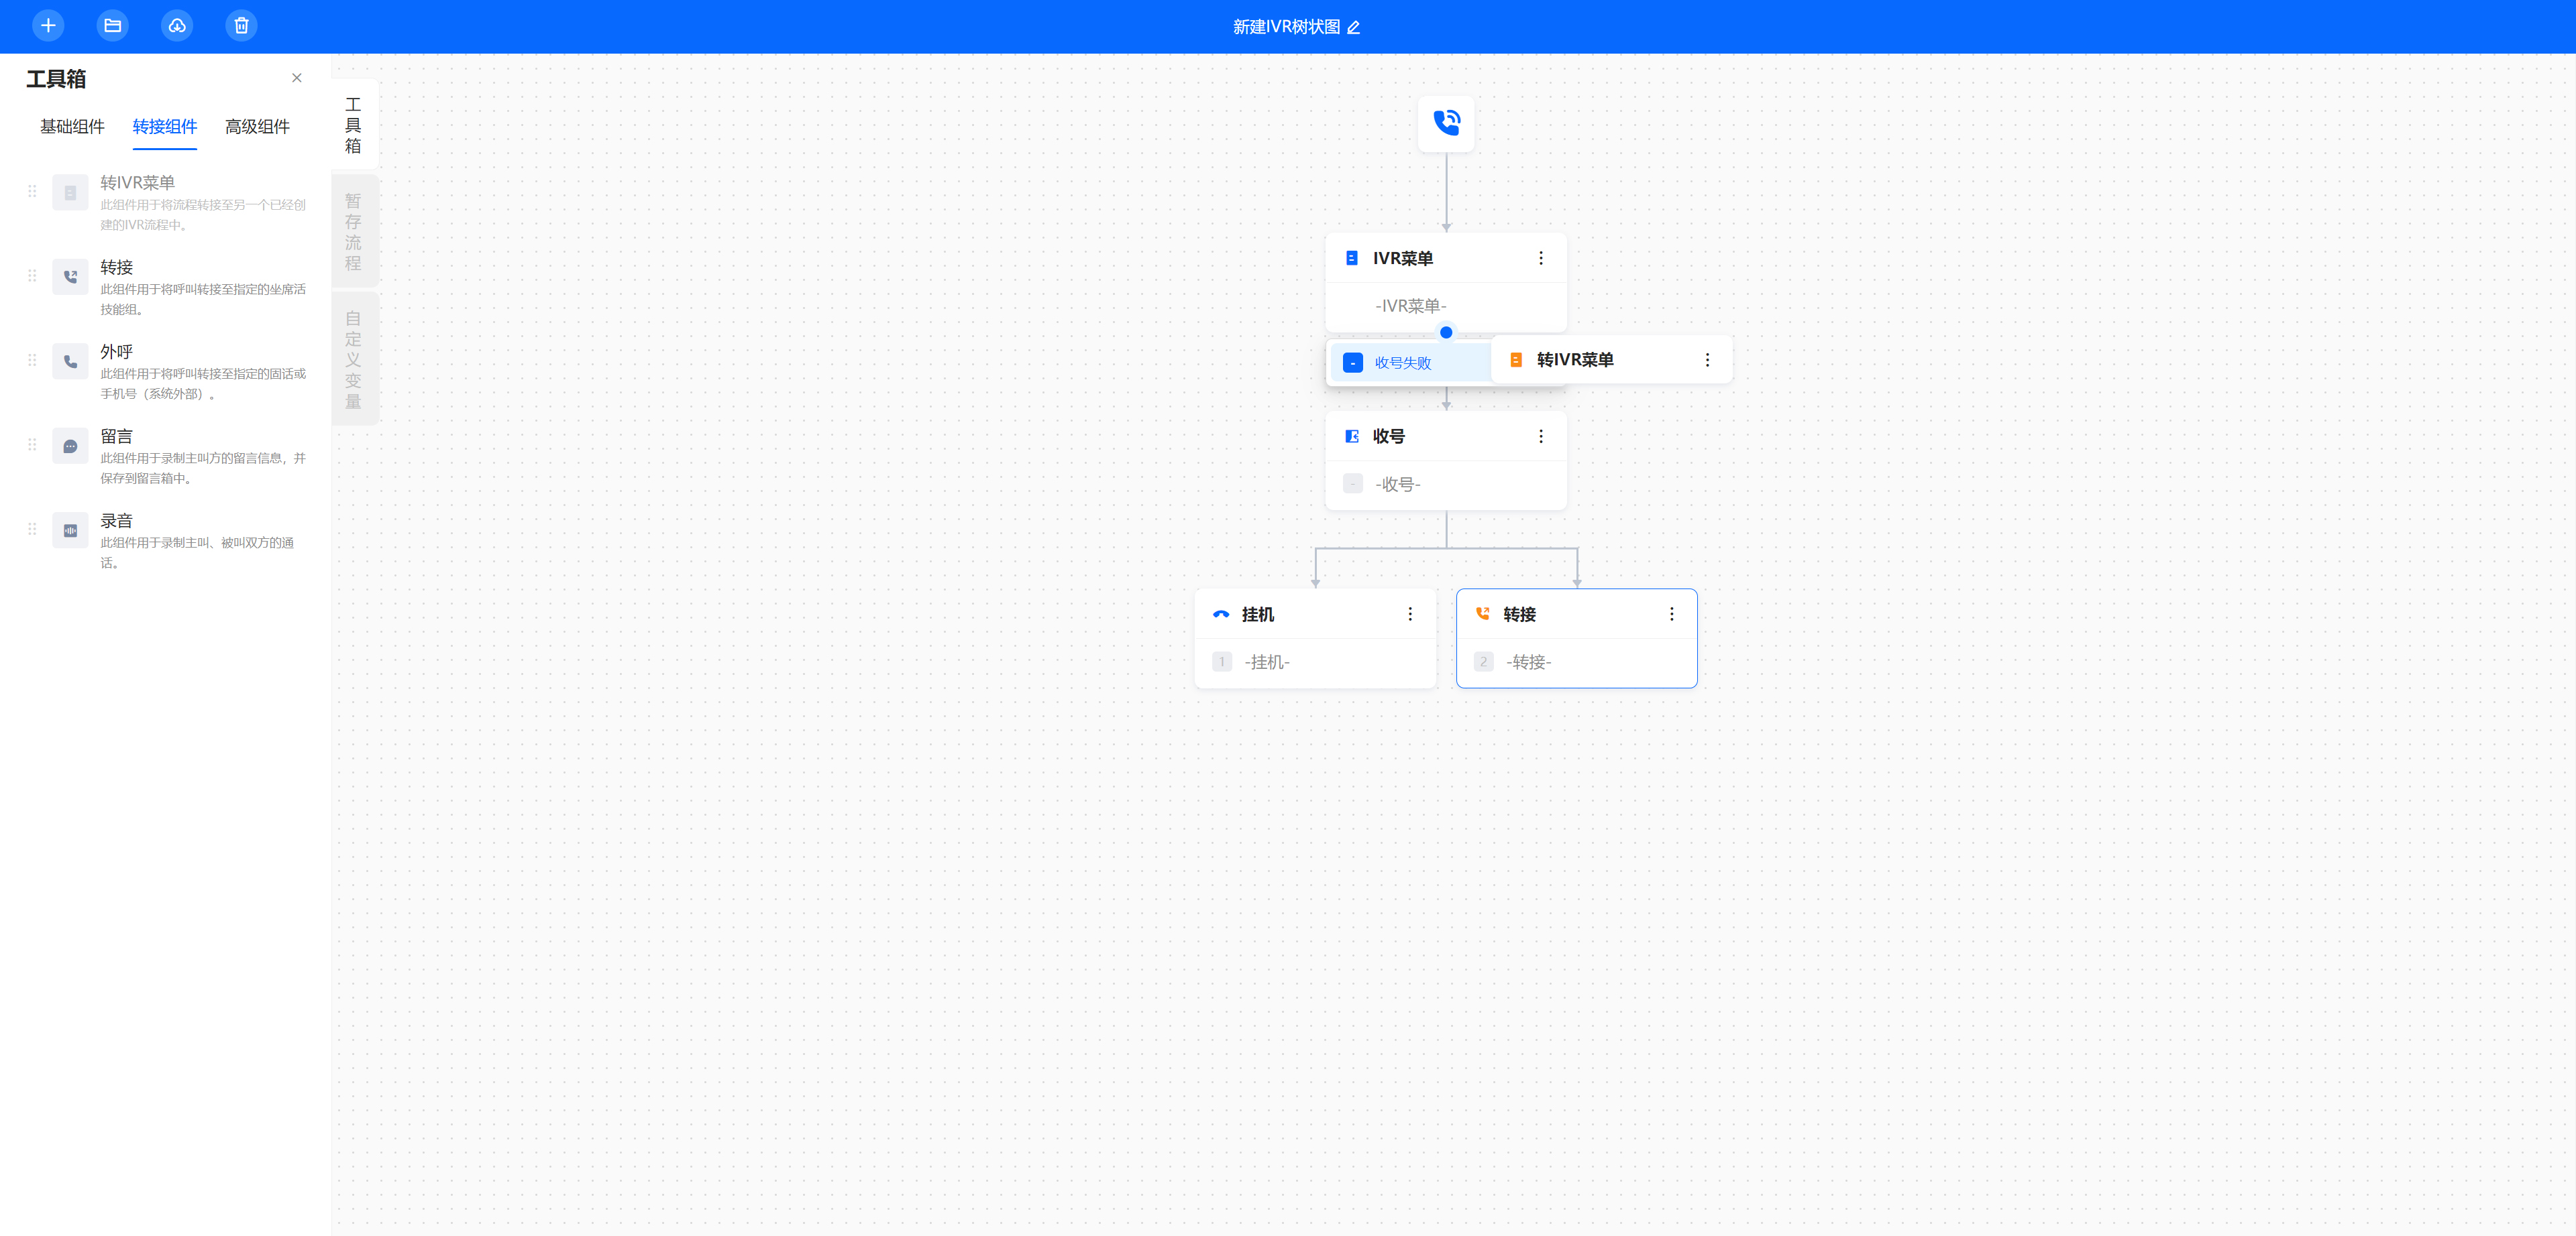Click the grey badge beside -收号-

[1353, 484]
